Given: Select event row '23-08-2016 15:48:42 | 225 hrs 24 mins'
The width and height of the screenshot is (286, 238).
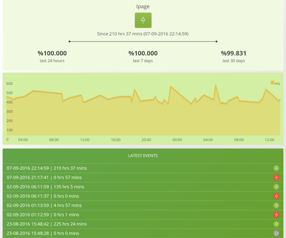Looking at the screenshot, I should (143, 224).
